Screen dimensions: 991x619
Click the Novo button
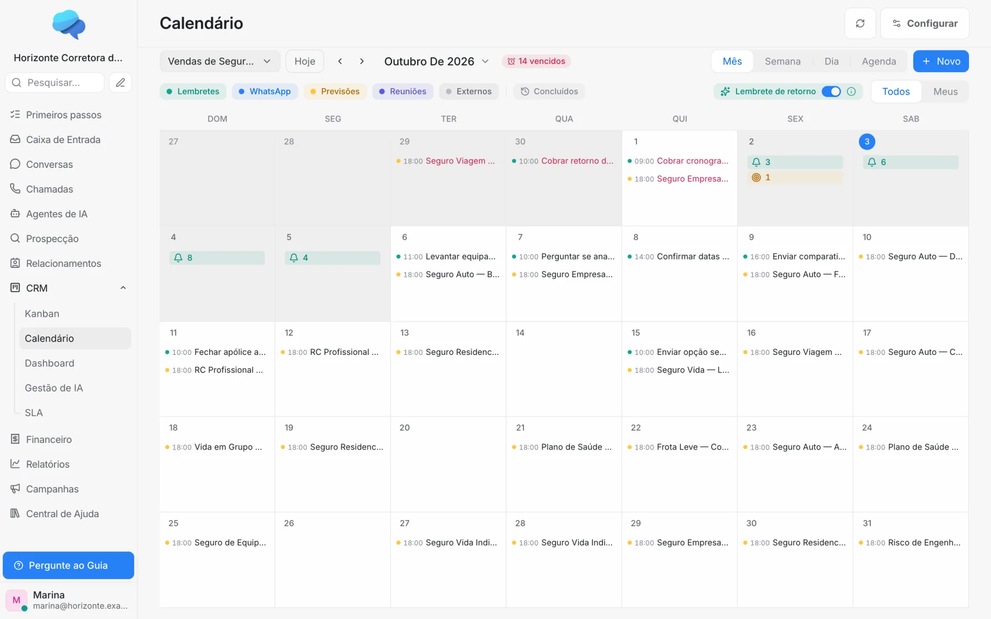(x=941, y=61)
